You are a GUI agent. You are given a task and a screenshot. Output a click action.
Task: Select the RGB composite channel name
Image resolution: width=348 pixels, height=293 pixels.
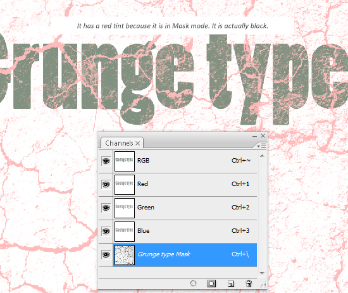143,161
